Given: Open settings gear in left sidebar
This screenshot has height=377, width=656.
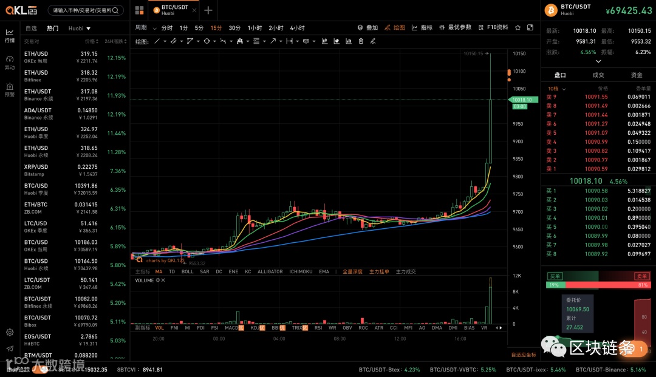Looking at the screenshot, I should click(10, 332).
